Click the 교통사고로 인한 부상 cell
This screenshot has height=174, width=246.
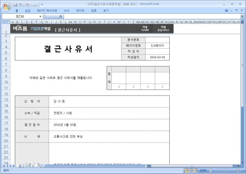coord(109,137)
